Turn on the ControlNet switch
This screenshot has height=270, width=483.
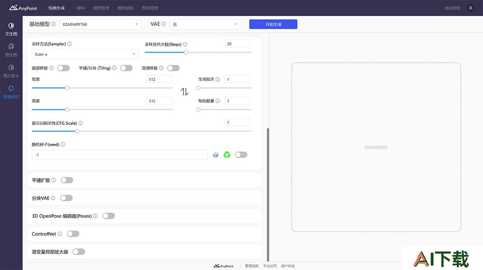pyautogui.click(x=73, y=234)
